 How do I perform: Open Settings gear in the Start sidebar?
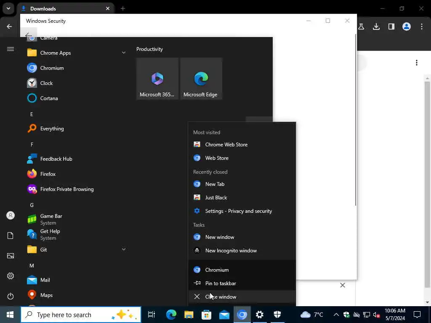click(11, 276)
